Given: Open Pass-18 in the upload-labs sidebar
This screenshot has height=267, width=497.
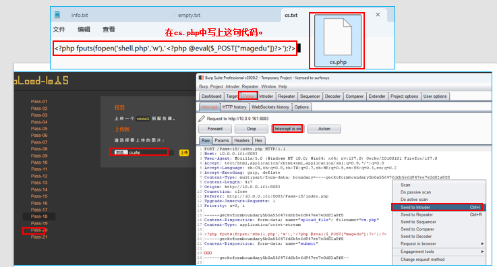Looking at the screenshot, I should (x=39, y=216).
